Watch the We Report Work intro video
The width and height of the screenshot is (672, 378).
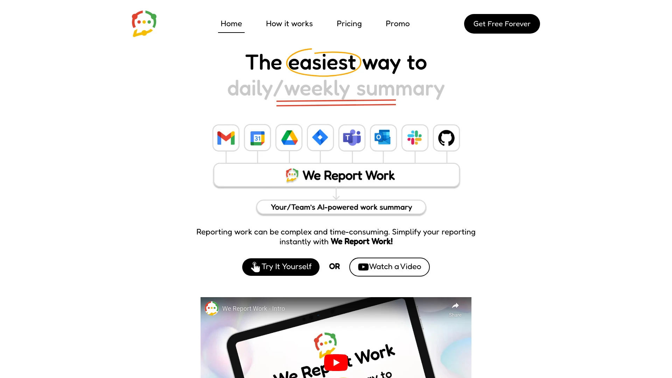[x=336, y=362]
